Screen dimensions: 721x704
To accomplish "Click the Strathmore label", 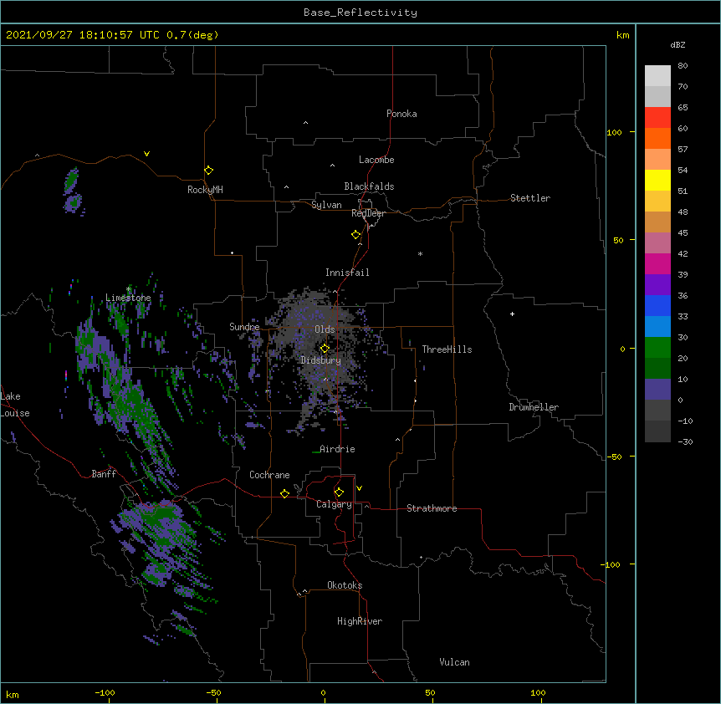I will (x=432, y=508).
